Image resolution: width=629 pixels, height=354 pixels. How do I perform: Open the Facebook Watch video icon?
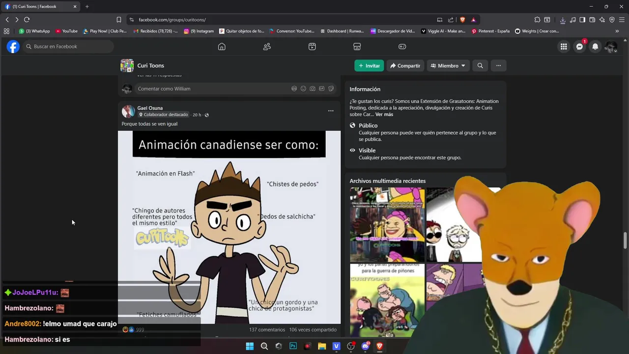312,46
